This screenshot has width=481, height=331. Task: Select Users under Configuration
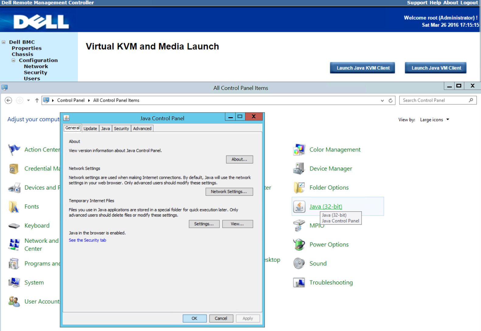[x=32, y=78]
